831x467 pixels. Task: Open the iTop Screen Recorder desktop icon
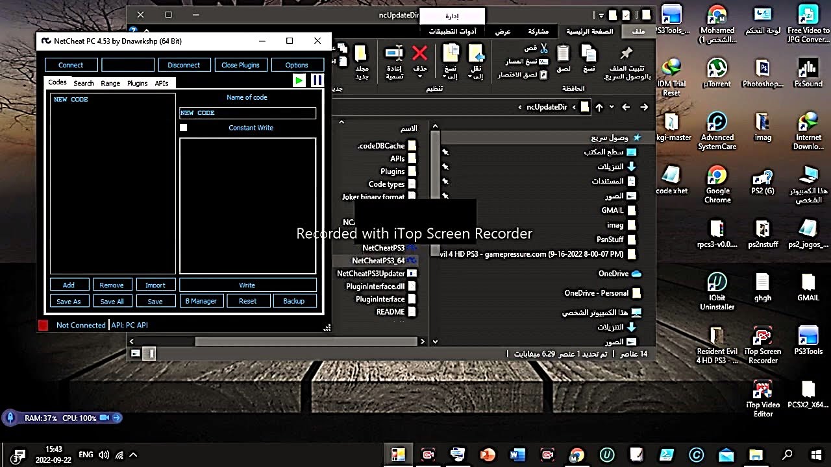click(x=763, y=345)
